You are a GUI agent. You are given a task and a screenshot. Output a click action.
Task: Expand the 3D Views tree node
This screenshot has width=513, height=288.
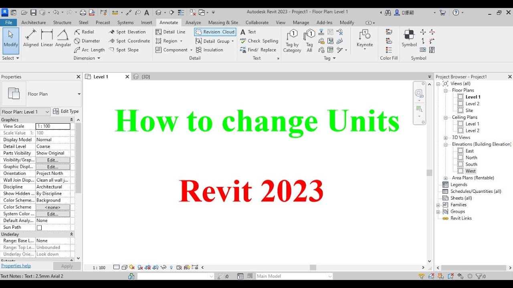pos(445,138)
